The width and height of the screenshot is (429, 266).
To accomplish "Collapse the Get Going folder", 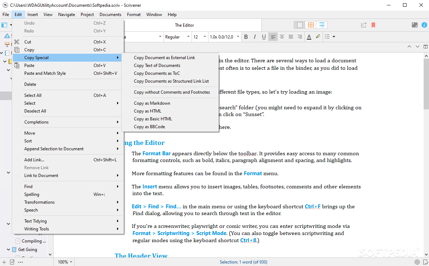I will click(x=9, y=250).
